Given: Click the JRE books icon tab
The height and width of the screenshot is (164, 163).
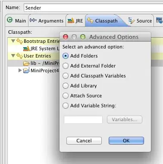Looking at the screenshot, I should point(71,20).
